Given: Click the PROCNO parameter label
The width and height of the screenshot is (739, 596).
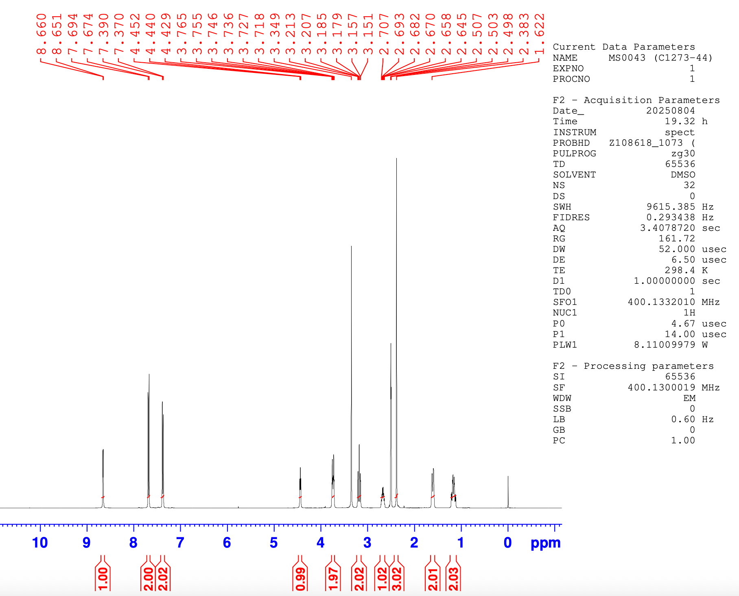Looking at the screenshot, I should pyautogui.click(x=571, y=79).
